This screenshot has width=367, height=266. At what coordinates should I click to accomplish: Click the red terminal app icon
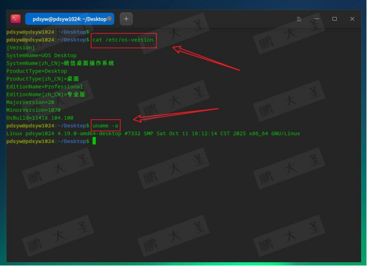[15, 19]
